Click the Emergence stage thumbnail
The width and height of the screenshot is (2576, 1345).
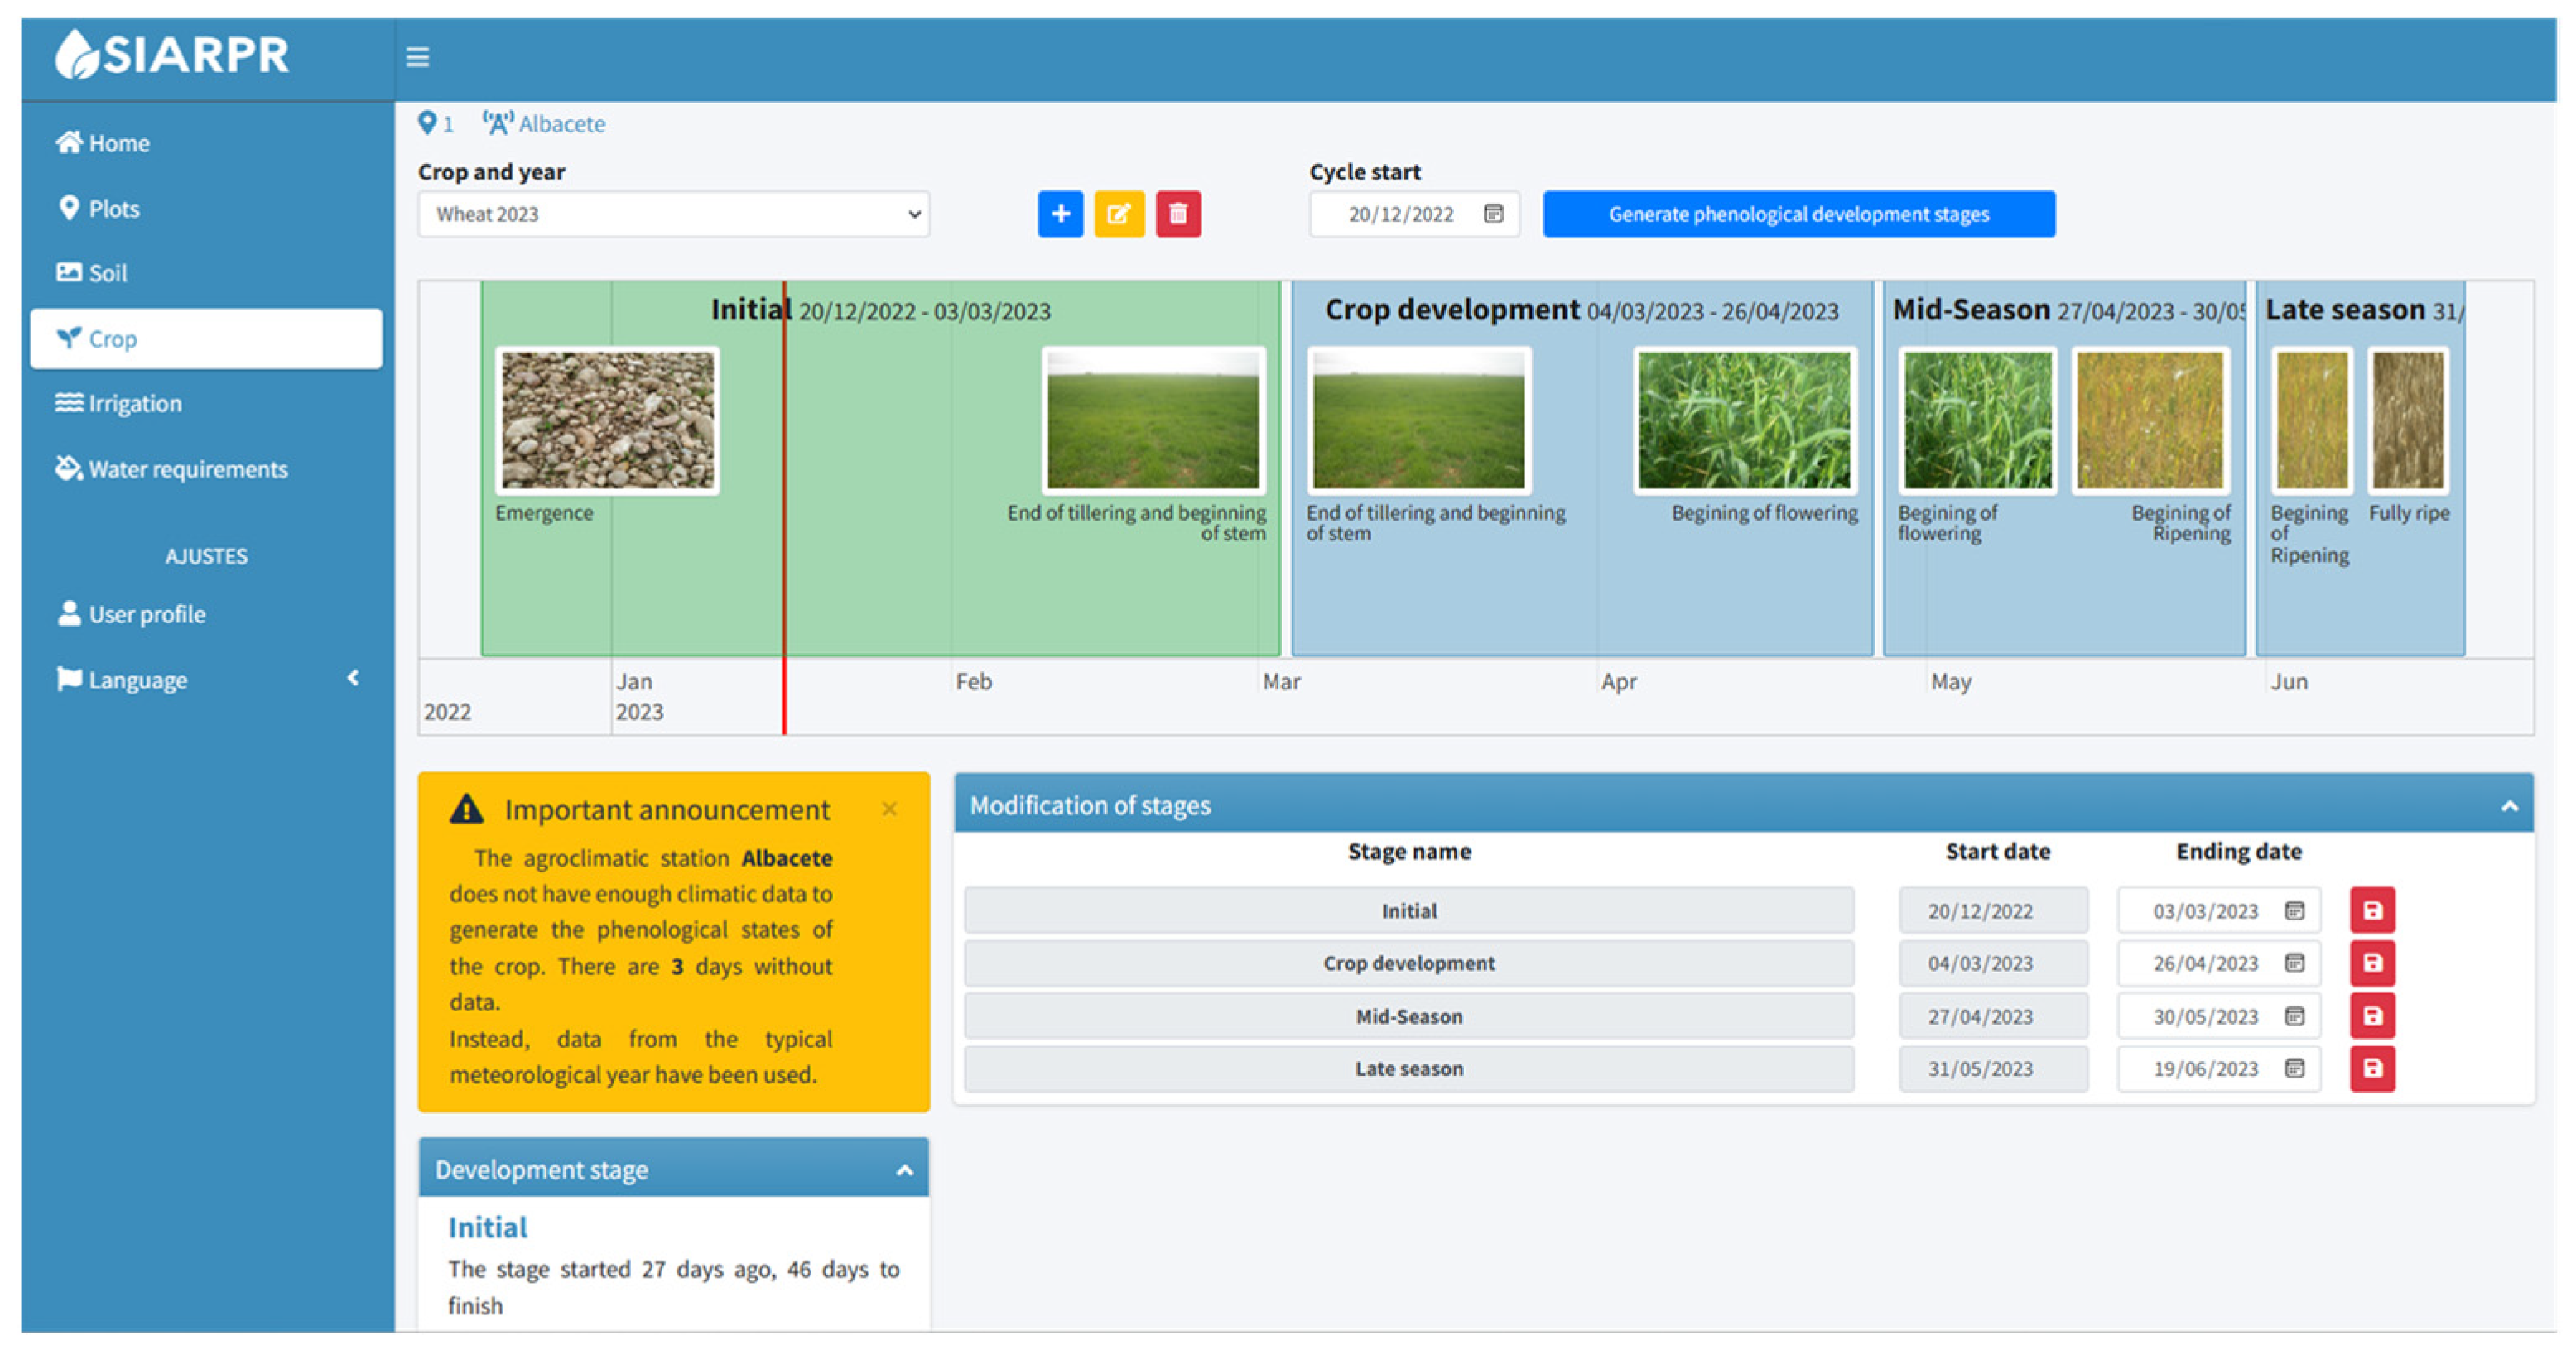coord(607,420)
